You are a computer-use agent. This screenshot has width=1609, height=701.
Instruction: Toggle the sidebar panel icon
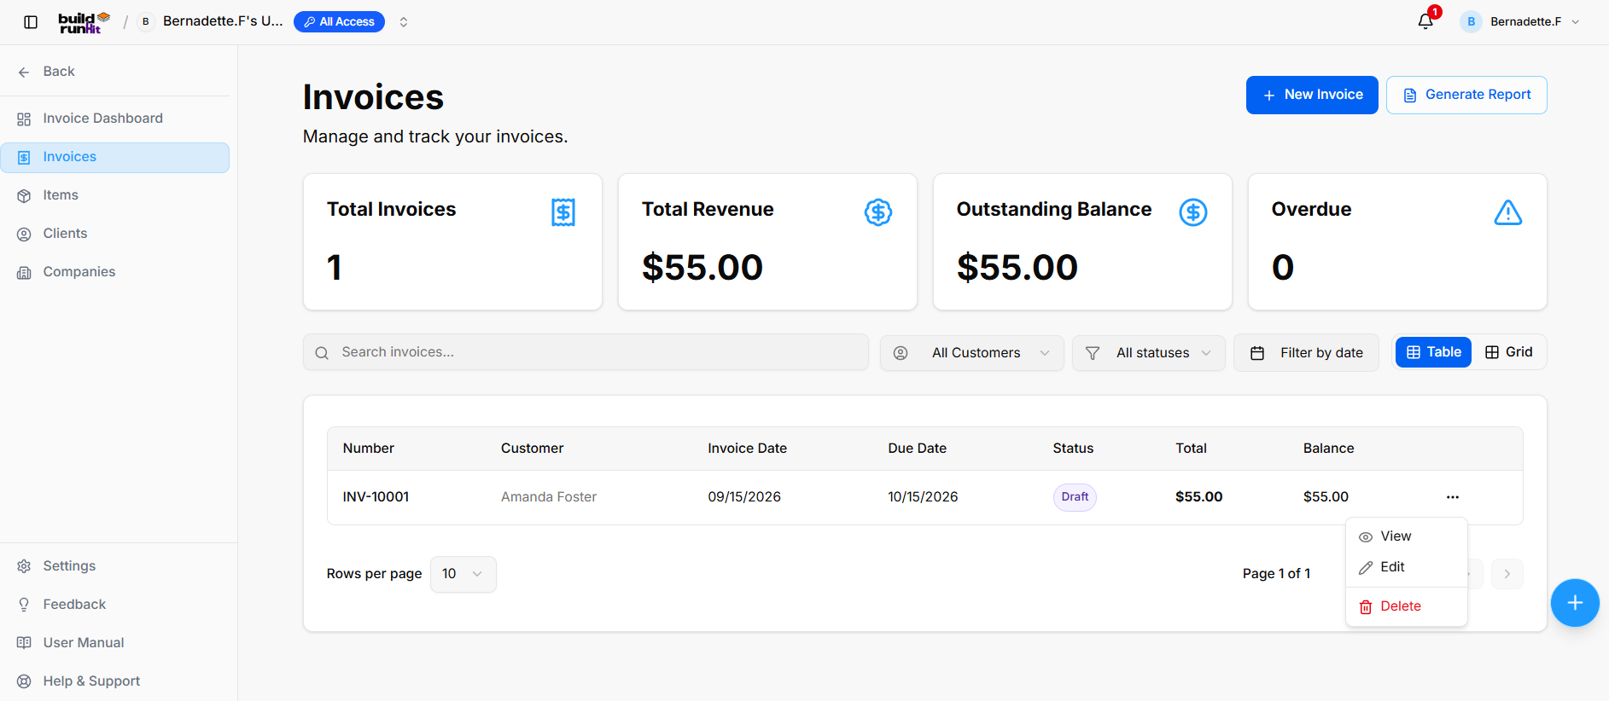[x=31, y=22]
